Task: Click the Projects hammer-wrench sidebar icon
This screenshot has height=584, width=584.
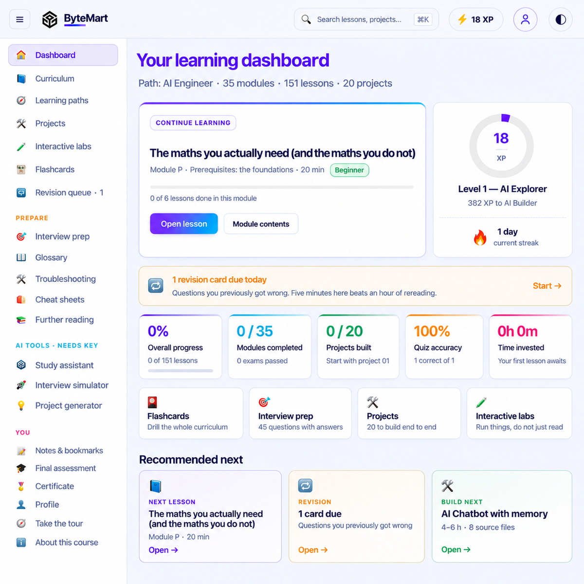Action: pyautogui.click(x=21, y=124)
